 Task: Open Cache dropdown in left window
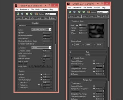50,14
